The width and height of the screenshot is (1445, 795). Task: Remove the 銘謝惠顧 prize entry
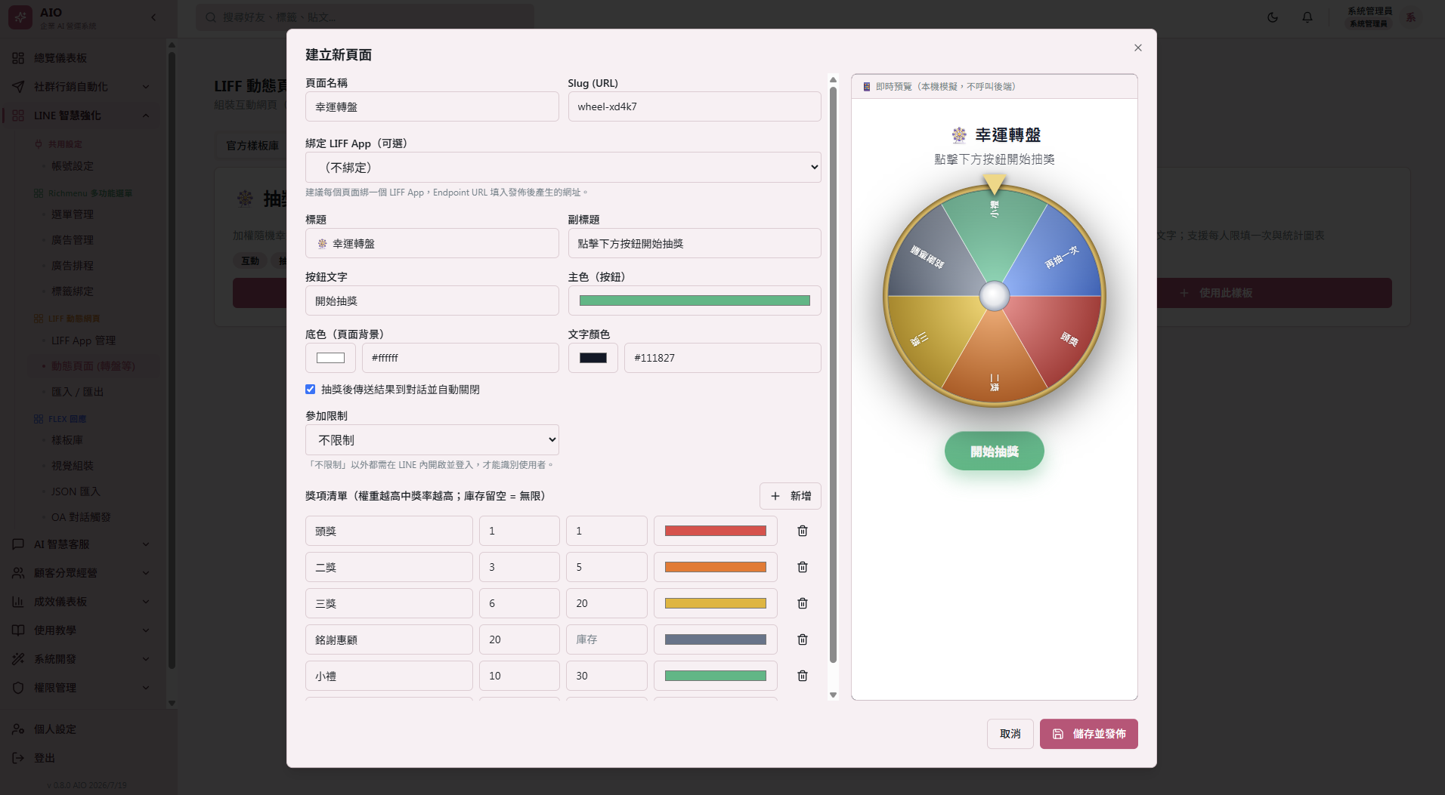[x=803, y=639]
